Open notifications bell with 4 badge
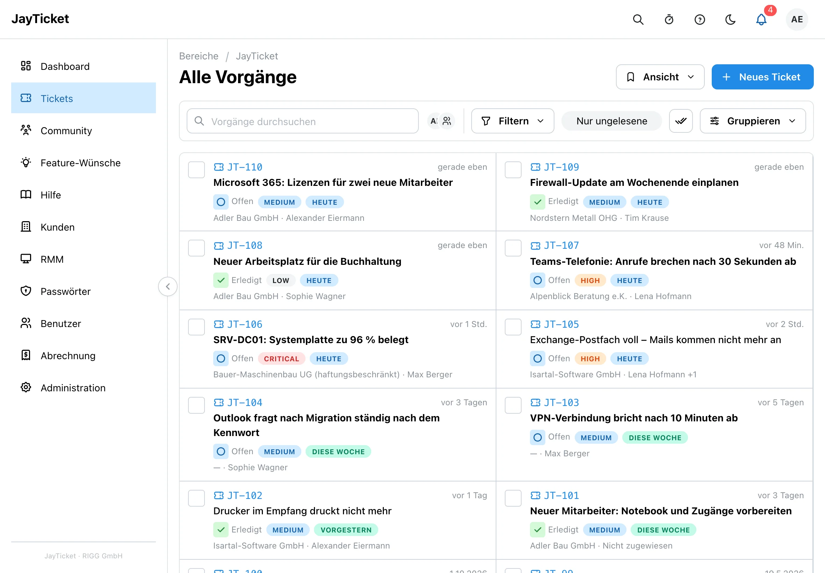Viewport: 825px width, 573px height. [x=761, y=19]
